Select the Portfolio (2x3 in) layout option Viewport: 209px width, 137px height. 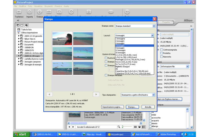coord(135,59)
